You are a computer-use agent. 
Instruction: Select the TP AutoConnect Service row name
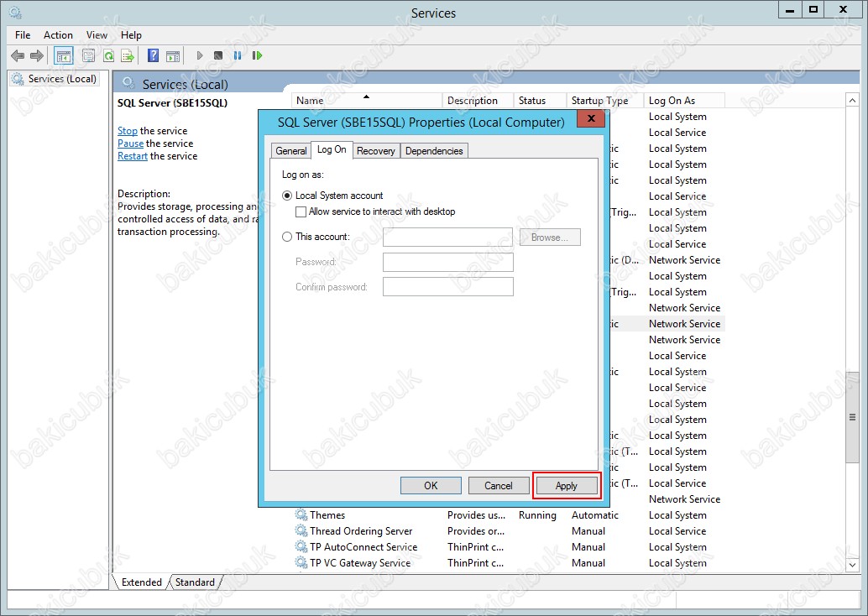click(x=363, y=547)
